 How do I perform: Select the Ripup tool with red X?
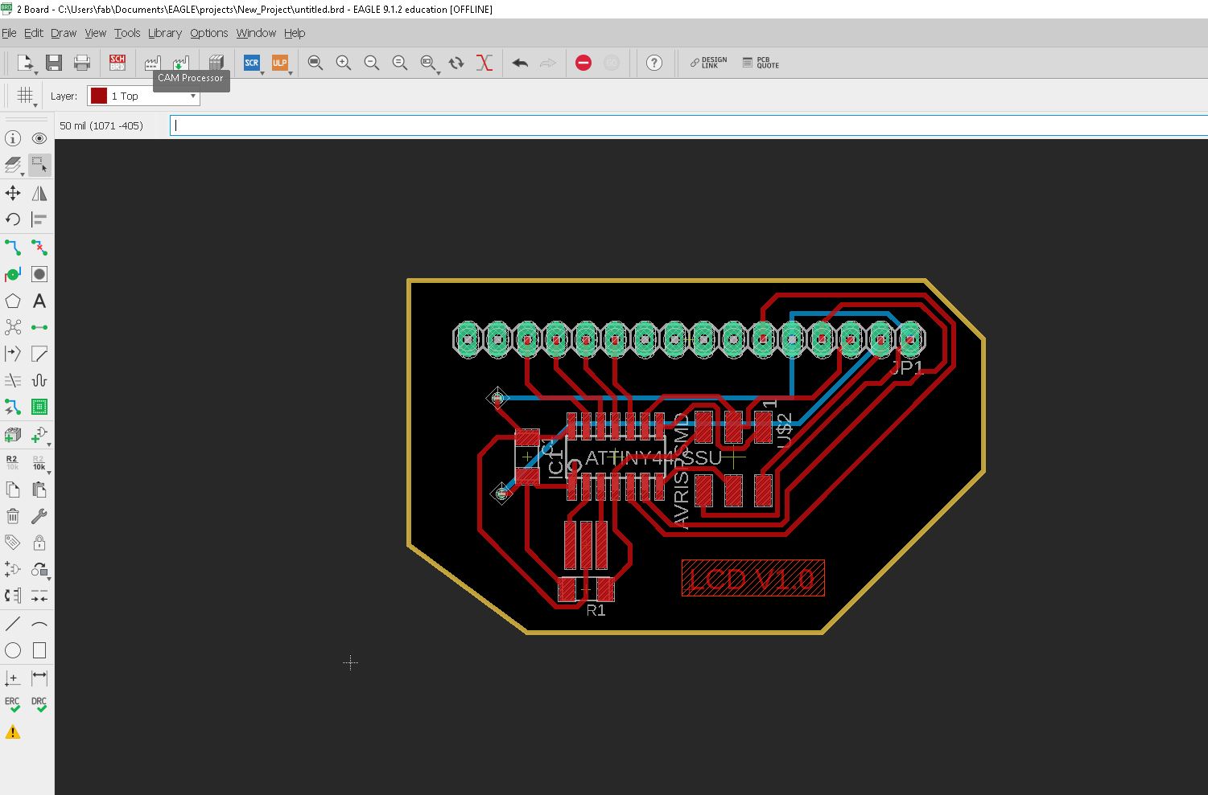[39, 247]
